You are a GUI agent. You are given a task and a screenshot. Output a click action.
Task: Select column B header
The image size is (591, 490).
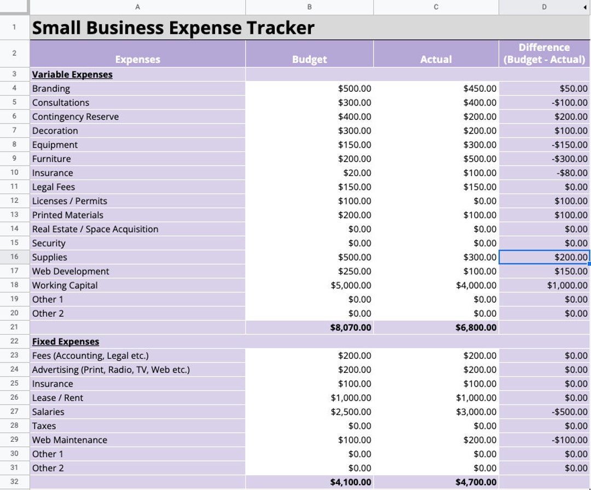pyautogui.click(x=309, y=7)
